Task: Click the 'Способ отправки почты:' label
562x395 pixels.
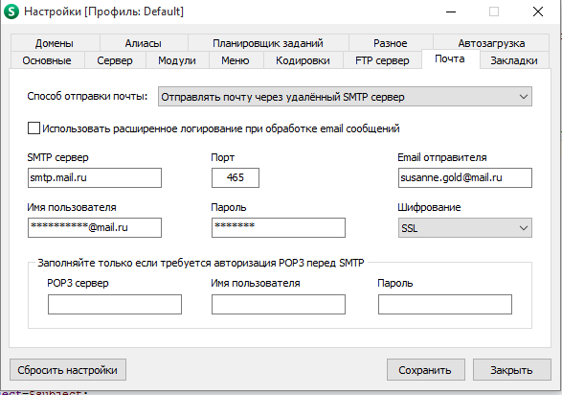Action: (x=87, y=96)
